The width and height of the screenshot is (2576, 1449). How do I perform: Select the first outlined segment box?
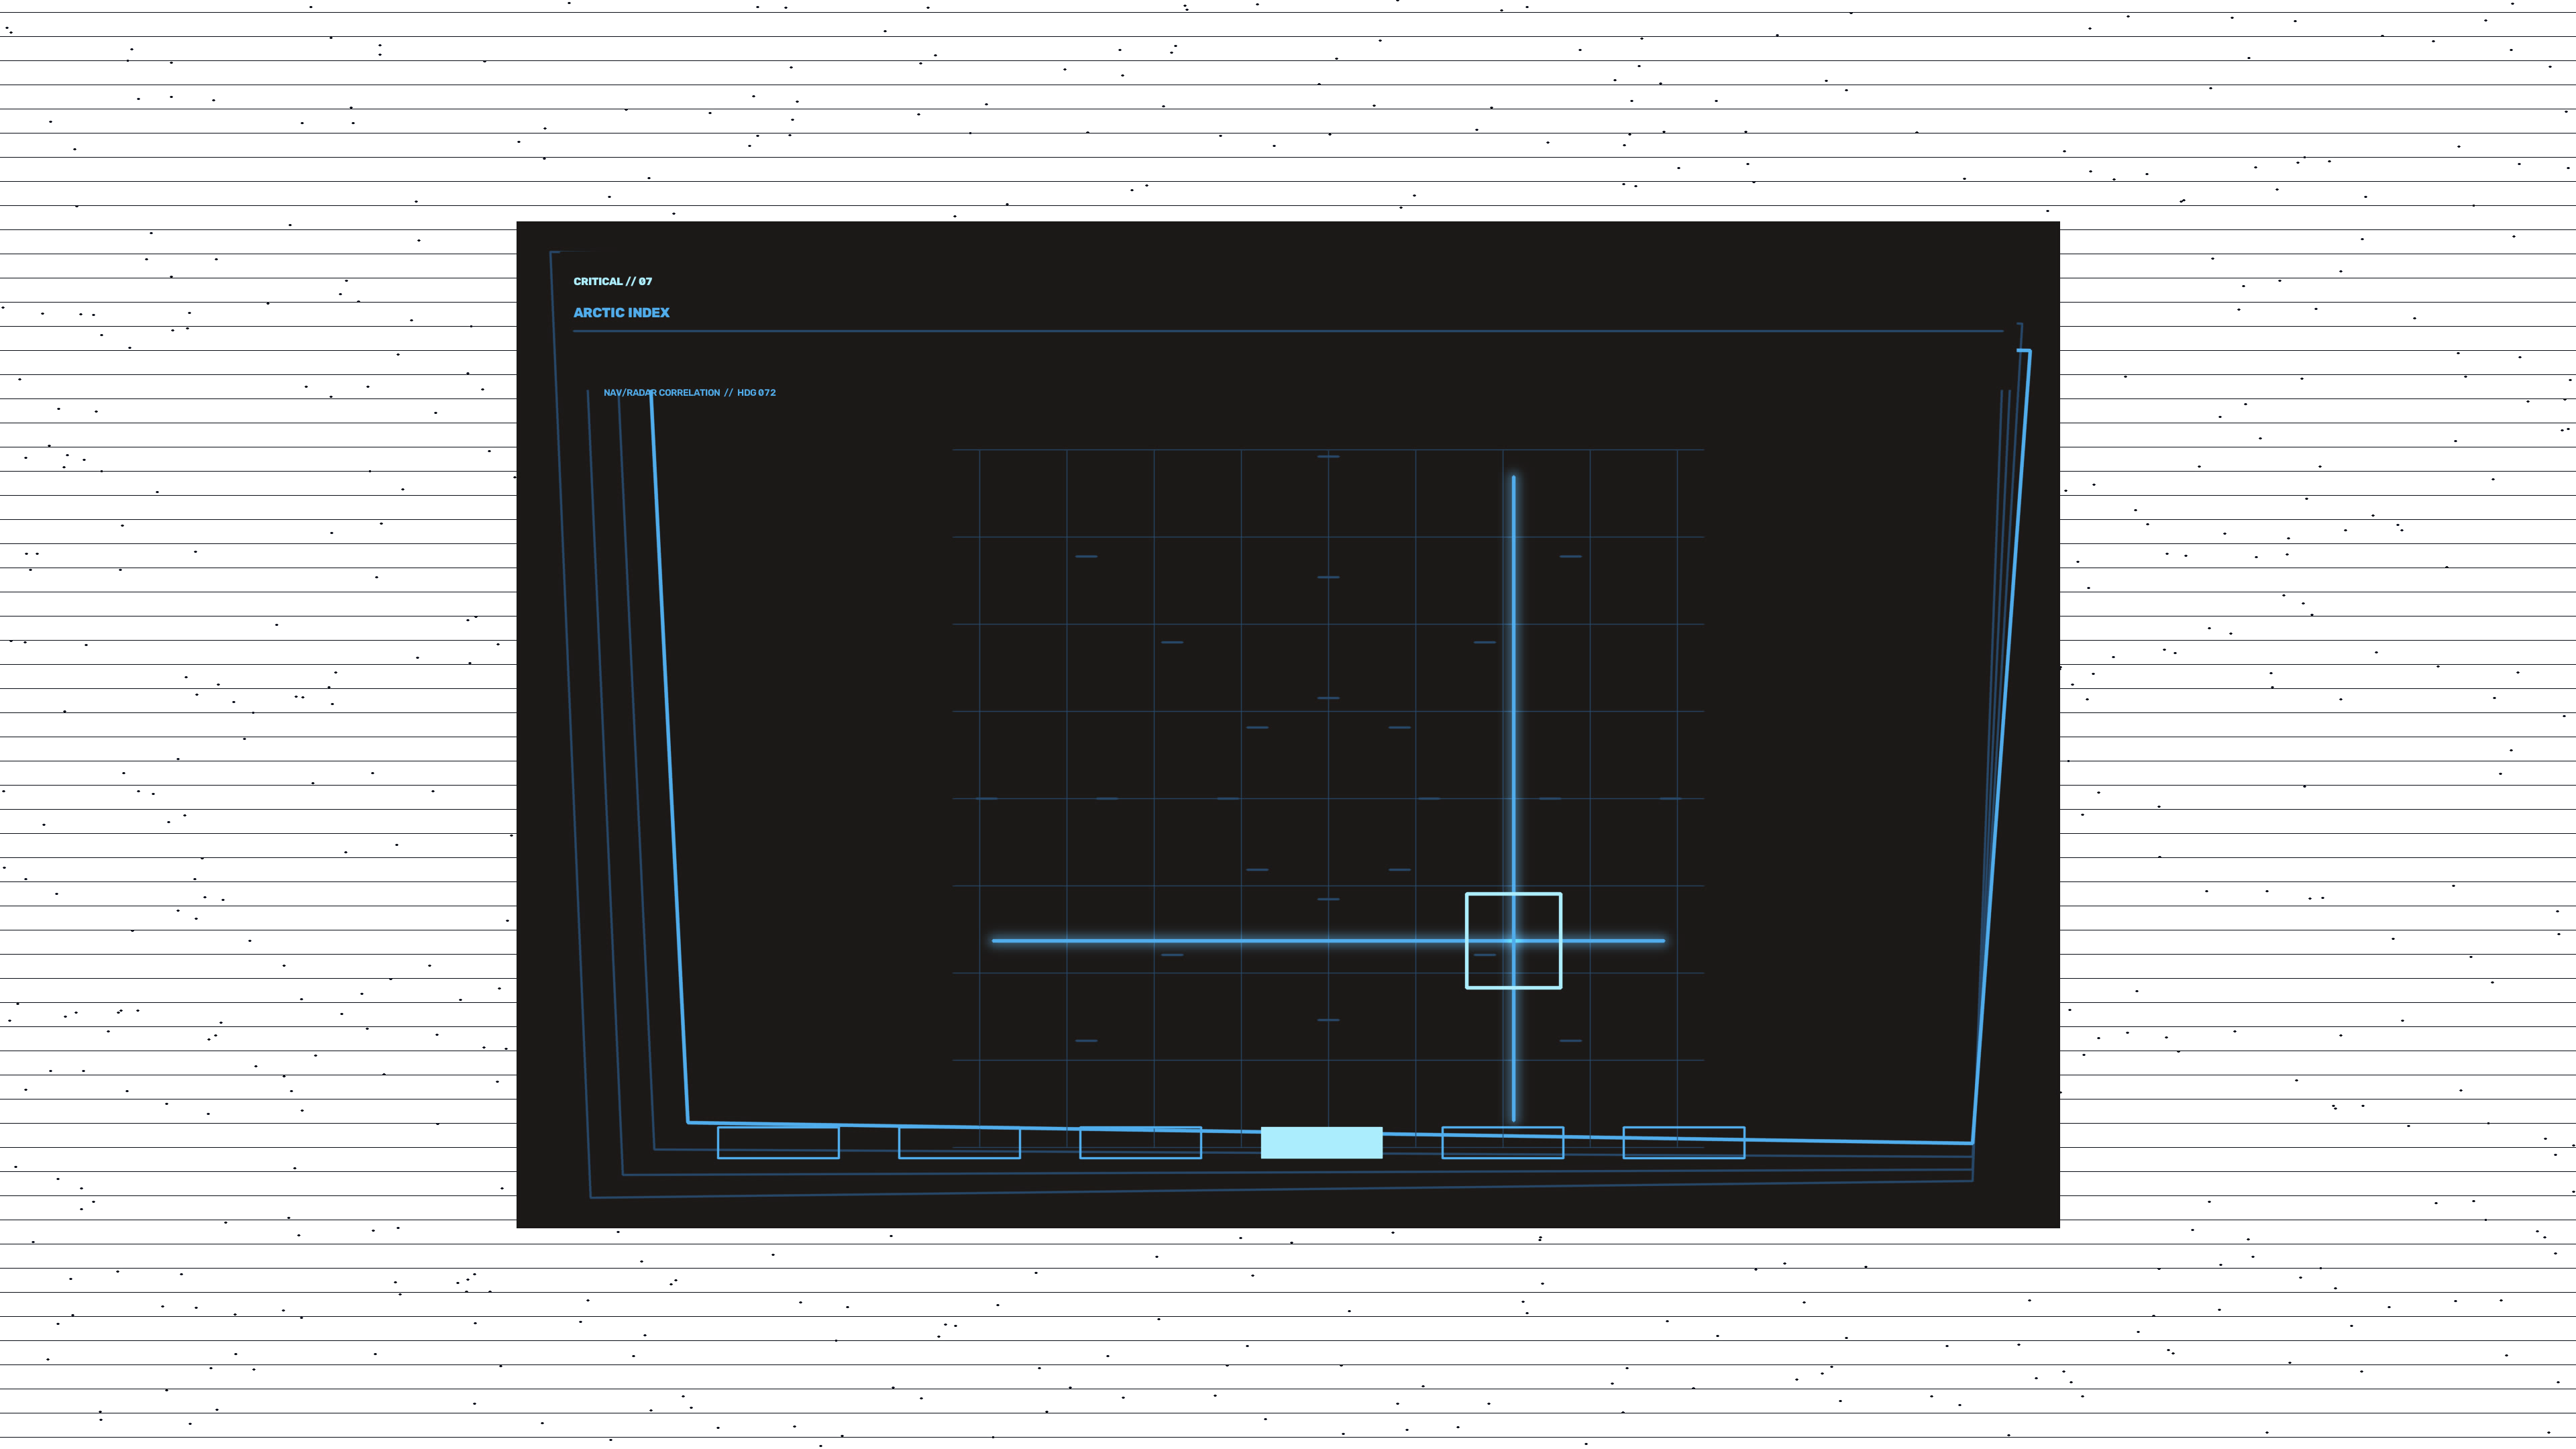coord(778,1142)
